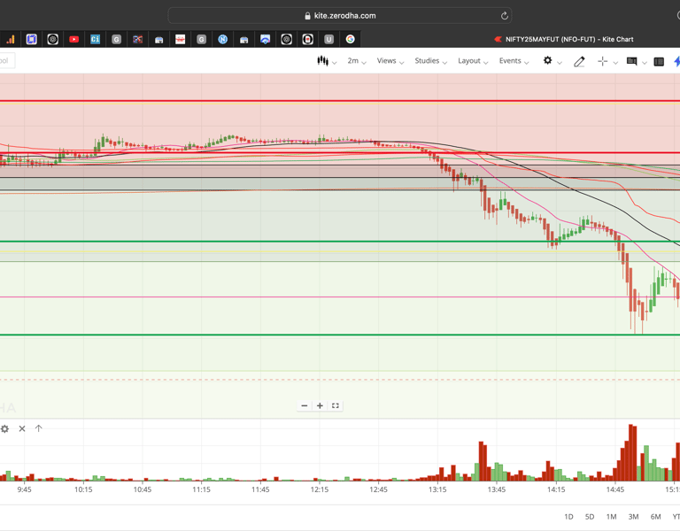Image resolution: width=680 pixels, height=531 pixels.
Task: Open the red-blue crossed arrows bookmark
Action: (x=137, y=40)
